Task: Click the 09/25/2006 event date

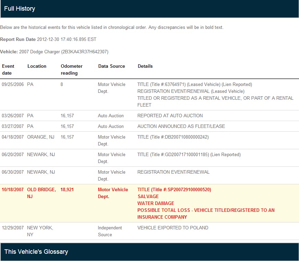Action: point(13,84)
